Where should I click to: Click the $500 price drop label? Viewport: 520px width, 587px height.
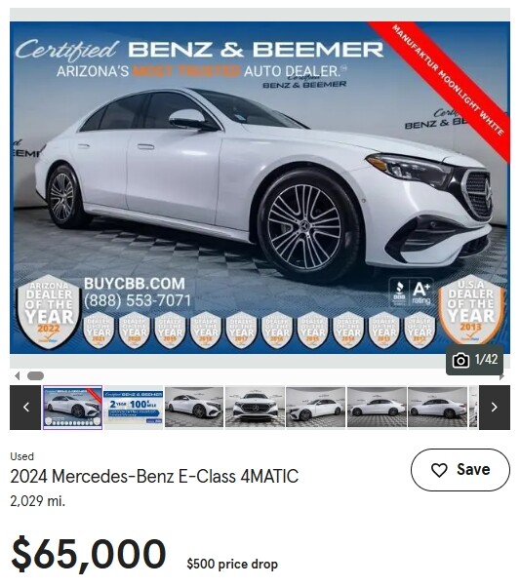tap(232, 565)
